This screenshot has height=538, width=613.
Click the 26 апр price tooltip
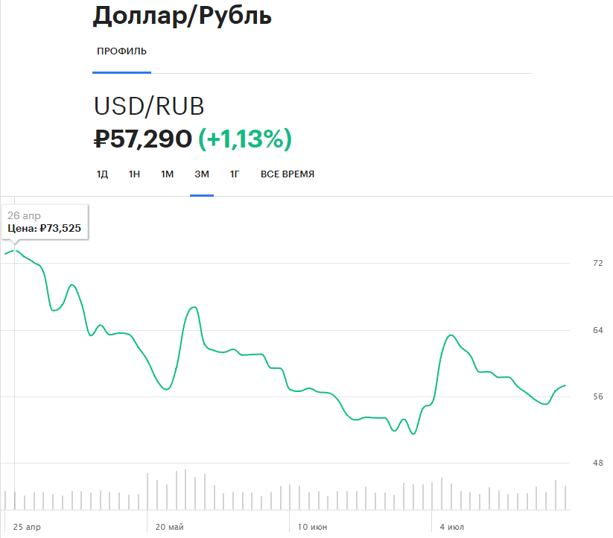[45, 222]
